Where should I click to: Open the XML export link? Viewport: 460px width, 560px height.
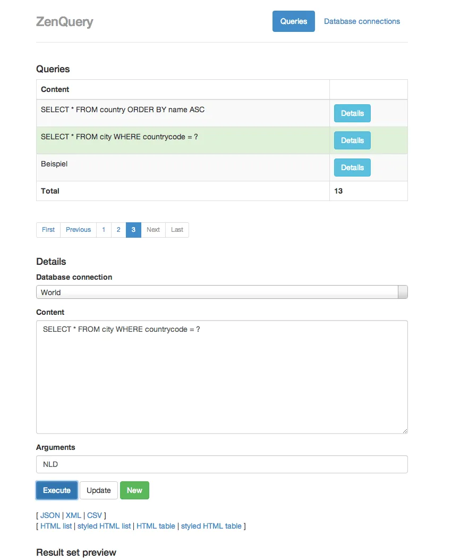73,515
